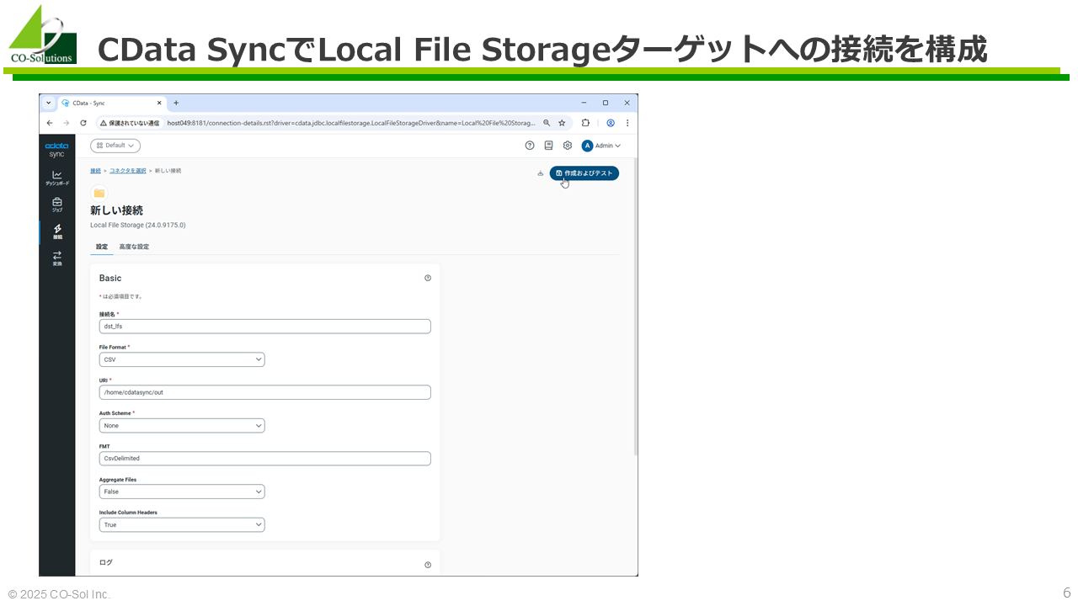Image resolution: width=1078 pixels, height=606 pixels.
Task: Click the browser profile icon
Action: pos(611,123)
